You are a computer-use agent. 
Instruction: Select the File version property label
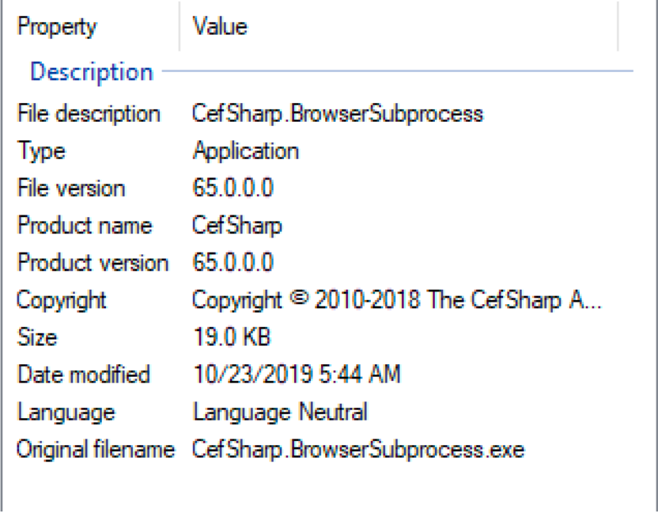tap(70, 189)
